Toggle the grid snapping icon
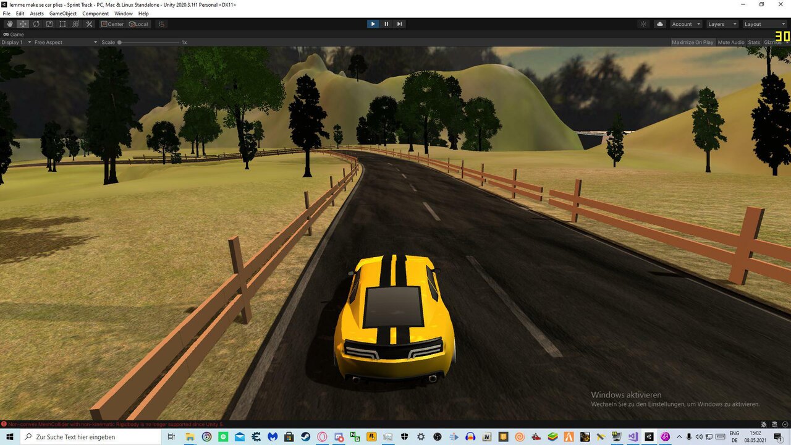The height and width of the screenshot is (445, 791). (x=161, y=24)
